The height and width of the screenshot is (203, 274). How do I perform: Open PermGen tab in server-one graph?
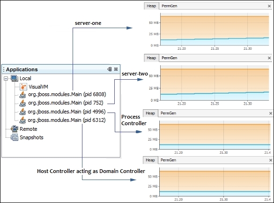[170, 6]
